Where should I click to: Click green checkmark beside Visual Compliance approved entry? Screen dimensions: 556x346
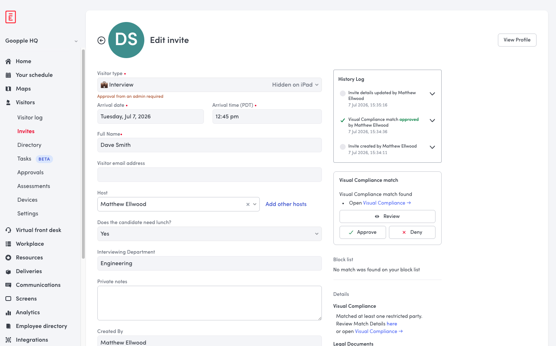(x=343, y=120)
